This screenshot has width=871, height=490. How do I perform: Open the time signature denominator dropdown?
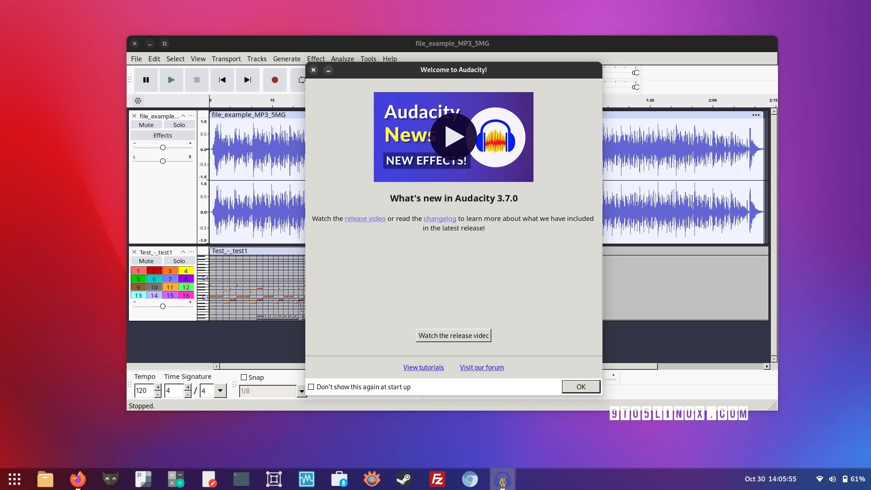(x=220, y=391)
